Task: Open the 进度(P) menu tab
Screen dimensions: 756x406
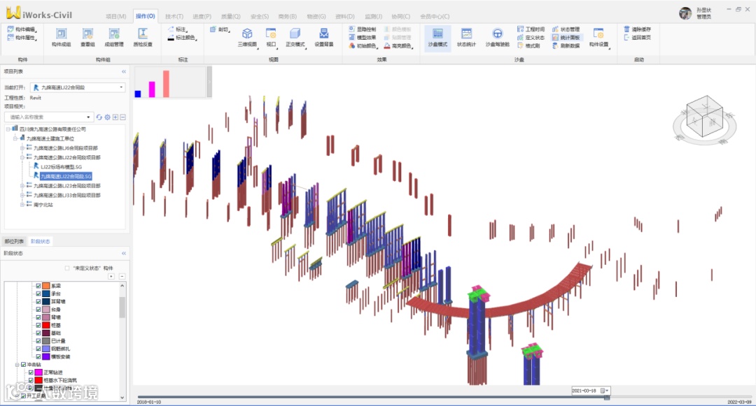Action: click(x=202, y=16)
